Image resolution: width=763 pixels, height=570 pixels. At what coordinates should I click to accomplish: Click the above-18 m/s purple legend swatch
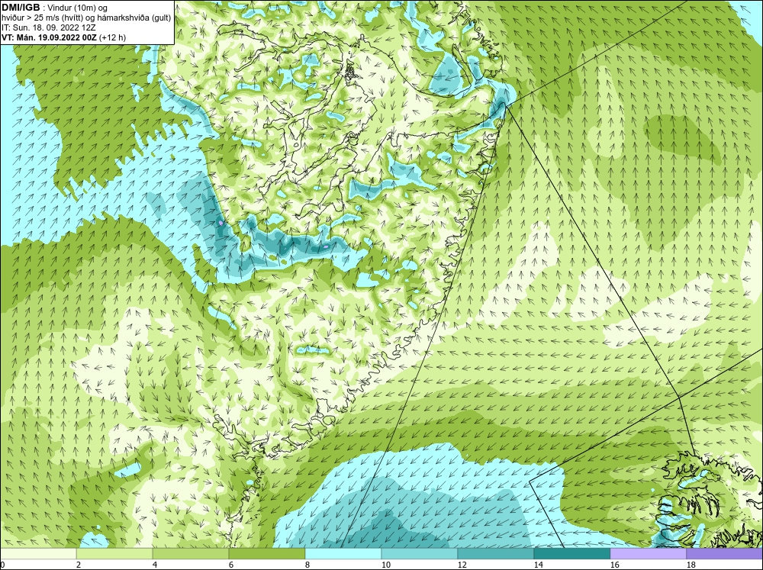725,554
